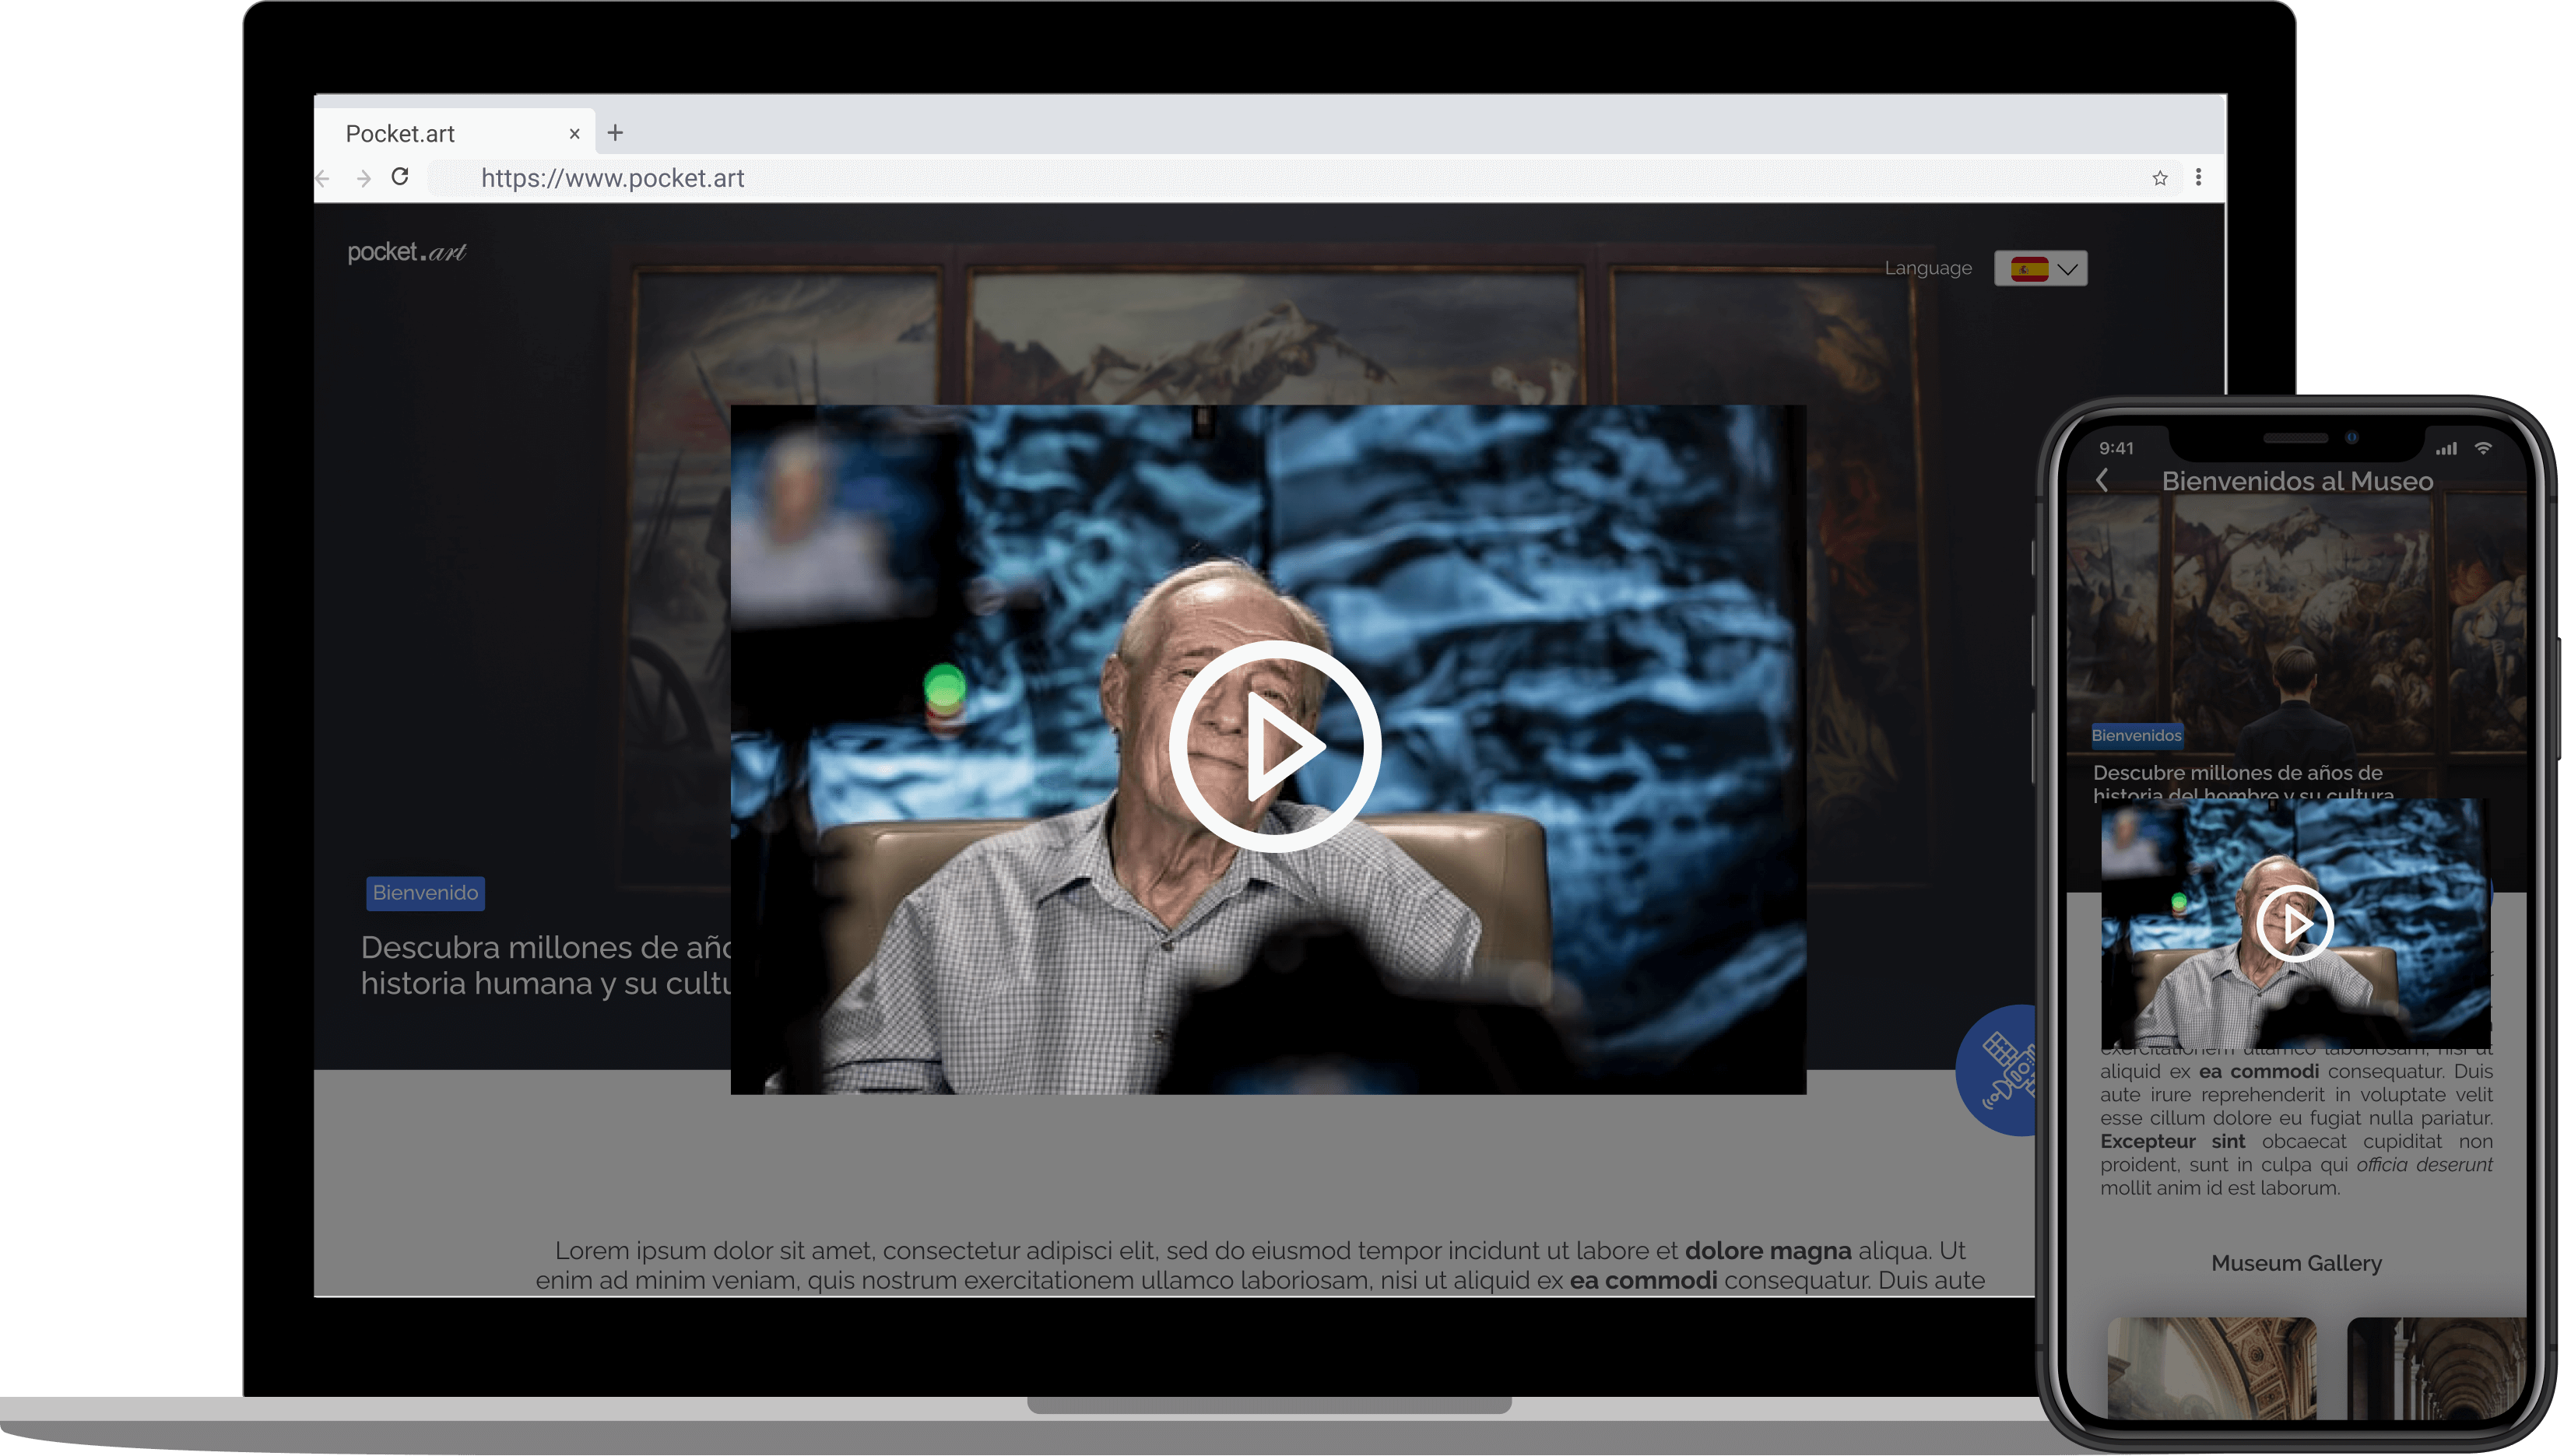Tap the second Museum Gallery thumbnail

pyautogui.click(x=2436, y=1367)
